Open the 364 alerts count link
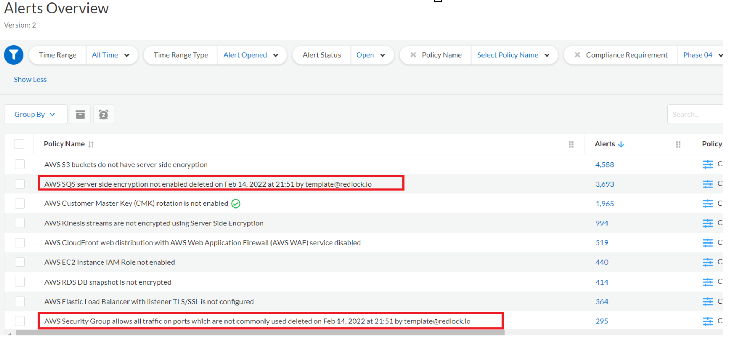 point(602,301)
